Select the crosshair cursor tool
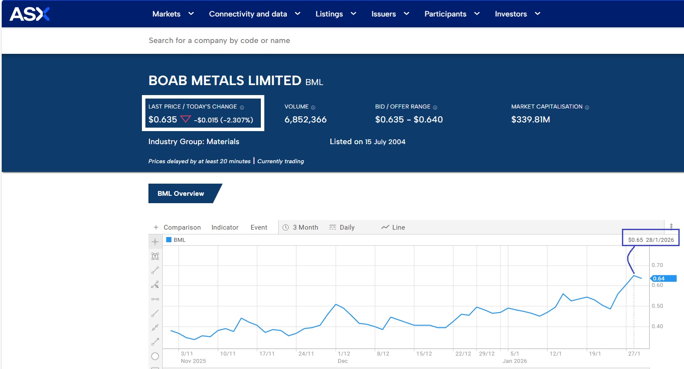Image resolution: width=684 pixels, height=369 pixels. 155,242
